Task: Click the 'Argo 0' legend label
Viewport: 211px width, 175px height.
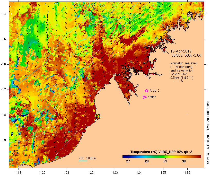Action: tap(154, 91)
